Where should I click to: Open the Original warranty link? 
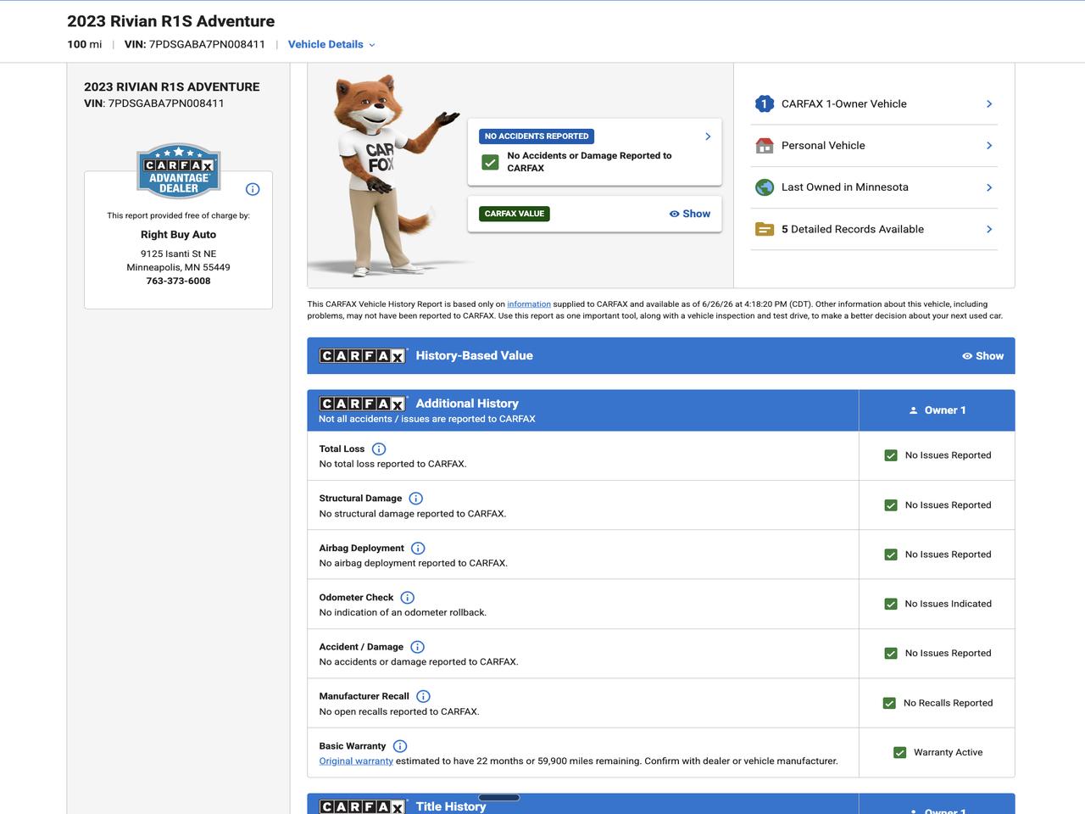click(356, 761)
